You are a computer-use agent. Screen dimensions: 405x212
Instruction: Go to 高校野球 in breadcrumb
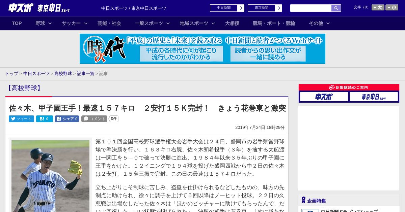63,73
